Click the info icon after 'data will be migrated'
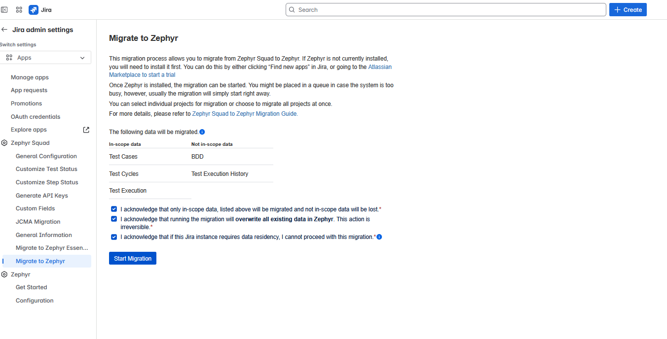The height and width of the screenshot is (339, 667). pyautogui.click(x=202, y=132)
